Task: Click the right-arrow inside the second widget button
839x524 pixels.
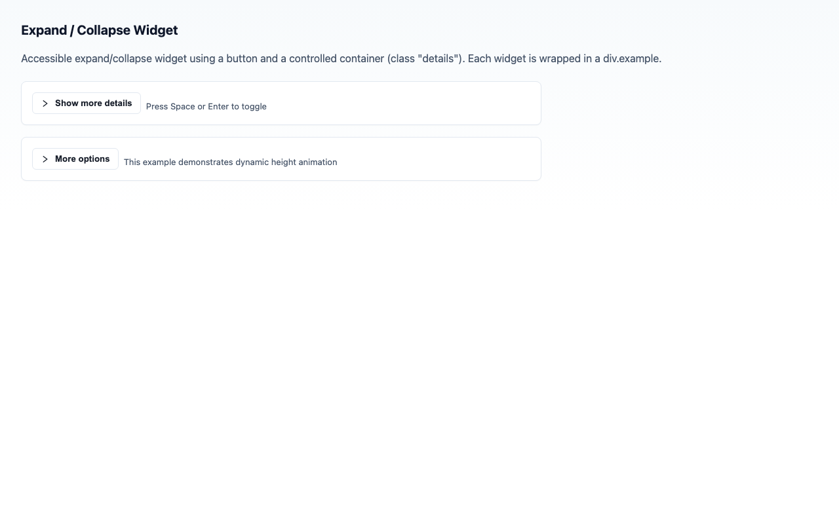Action: (45, 159)
